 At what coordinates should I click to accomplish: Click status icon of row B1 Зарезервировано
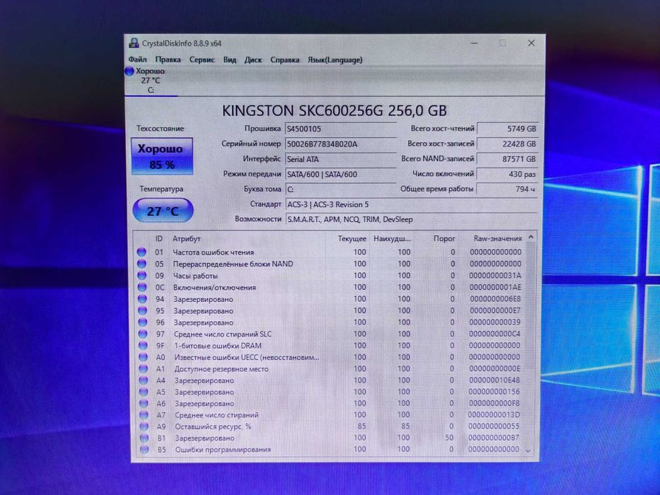(144, 438)
